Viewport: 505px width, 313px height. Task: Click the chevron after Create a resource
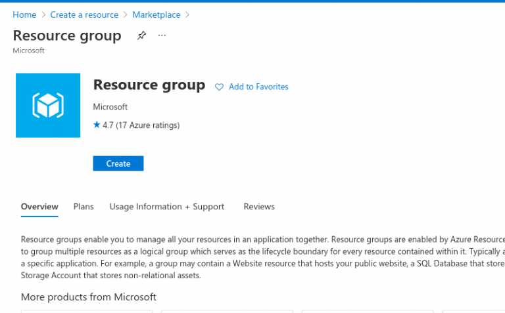pos(126,14)
